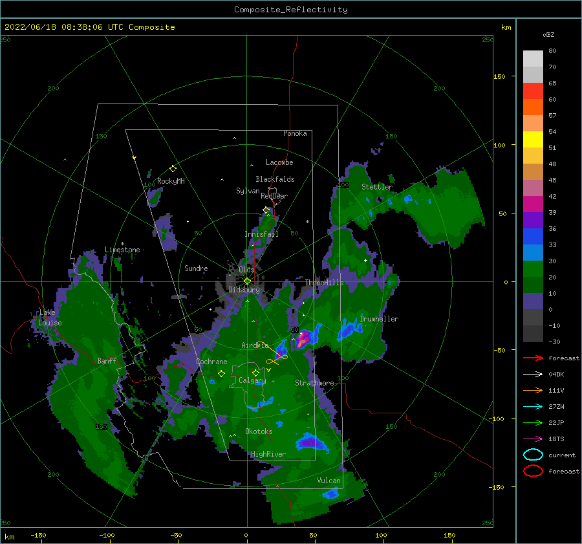This screenshot has height=544, width=582.
Task: Click the blue storm cell near Drumheller
Action: 349,329
